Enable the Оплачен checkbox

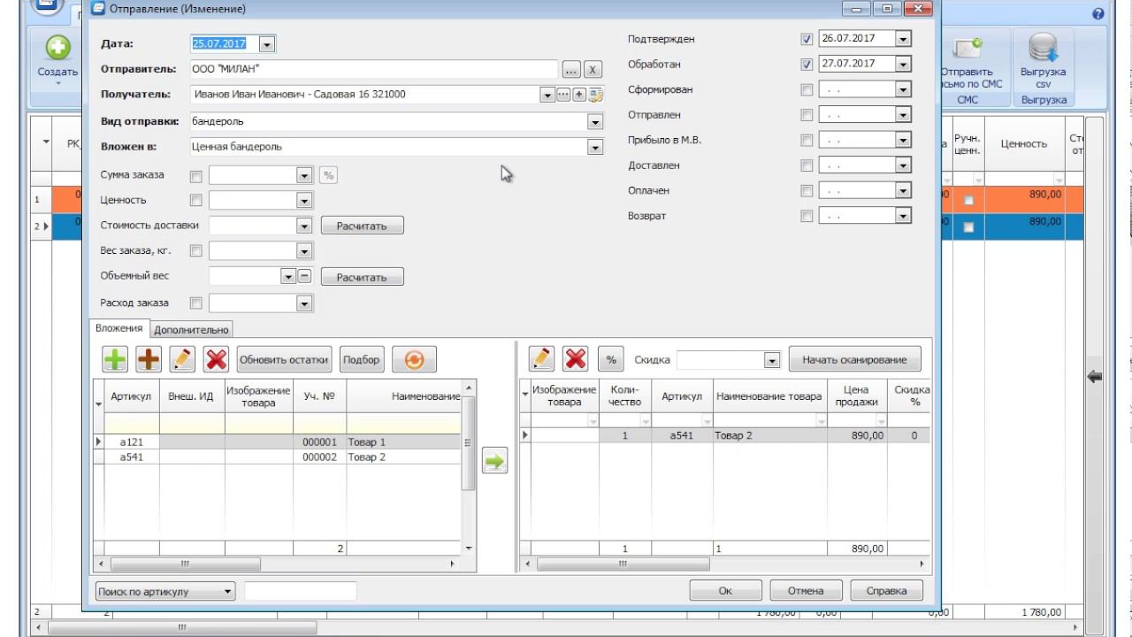[x=807, y=191]
